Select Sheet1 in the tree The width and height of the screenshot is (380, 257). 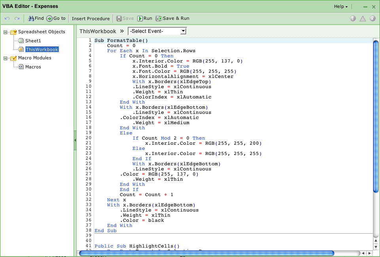pyautogui.click(x=33, y=41)
